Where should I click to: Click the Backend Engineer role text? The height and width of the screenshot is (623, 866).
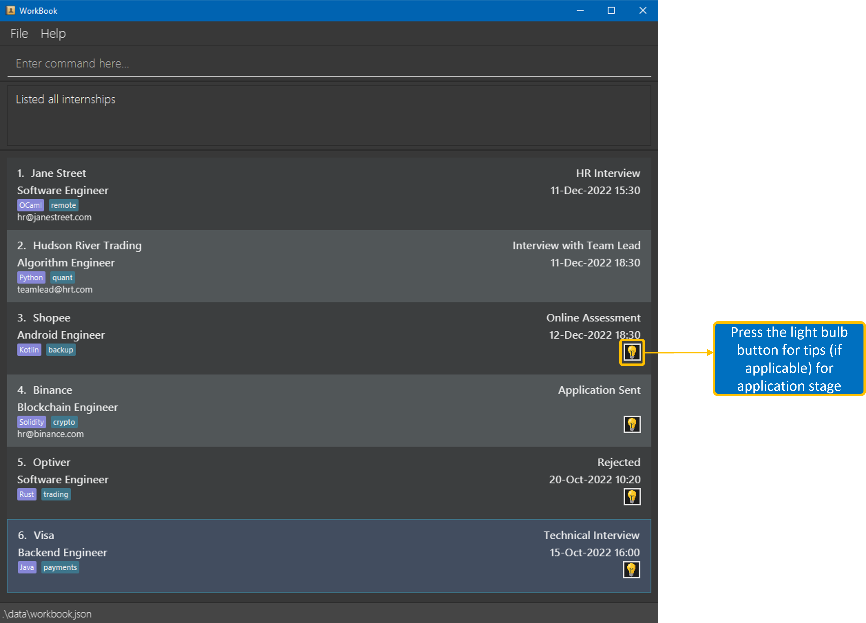click(63, 553)
